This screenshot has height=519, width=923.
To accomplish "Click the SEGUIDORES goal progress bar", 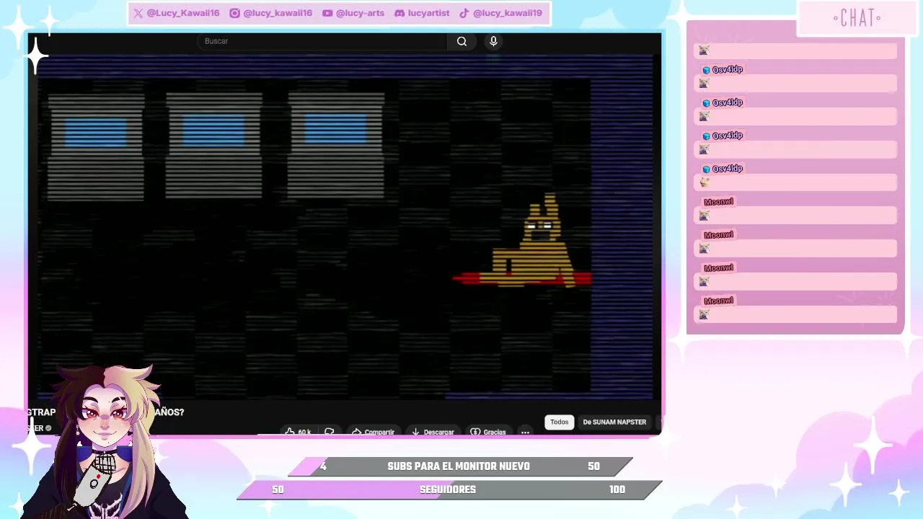I will [x=449, y=489].
